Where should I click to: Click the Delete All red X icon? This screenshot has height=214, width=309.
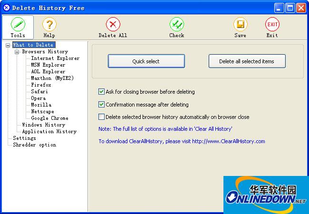coord(113,27)
